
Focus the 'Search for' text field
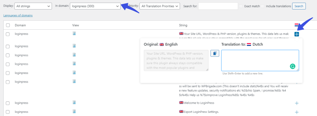point(218,6)
